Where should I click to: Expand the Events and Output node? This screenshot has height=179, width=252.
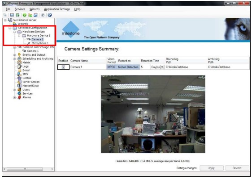click(15, 55)
